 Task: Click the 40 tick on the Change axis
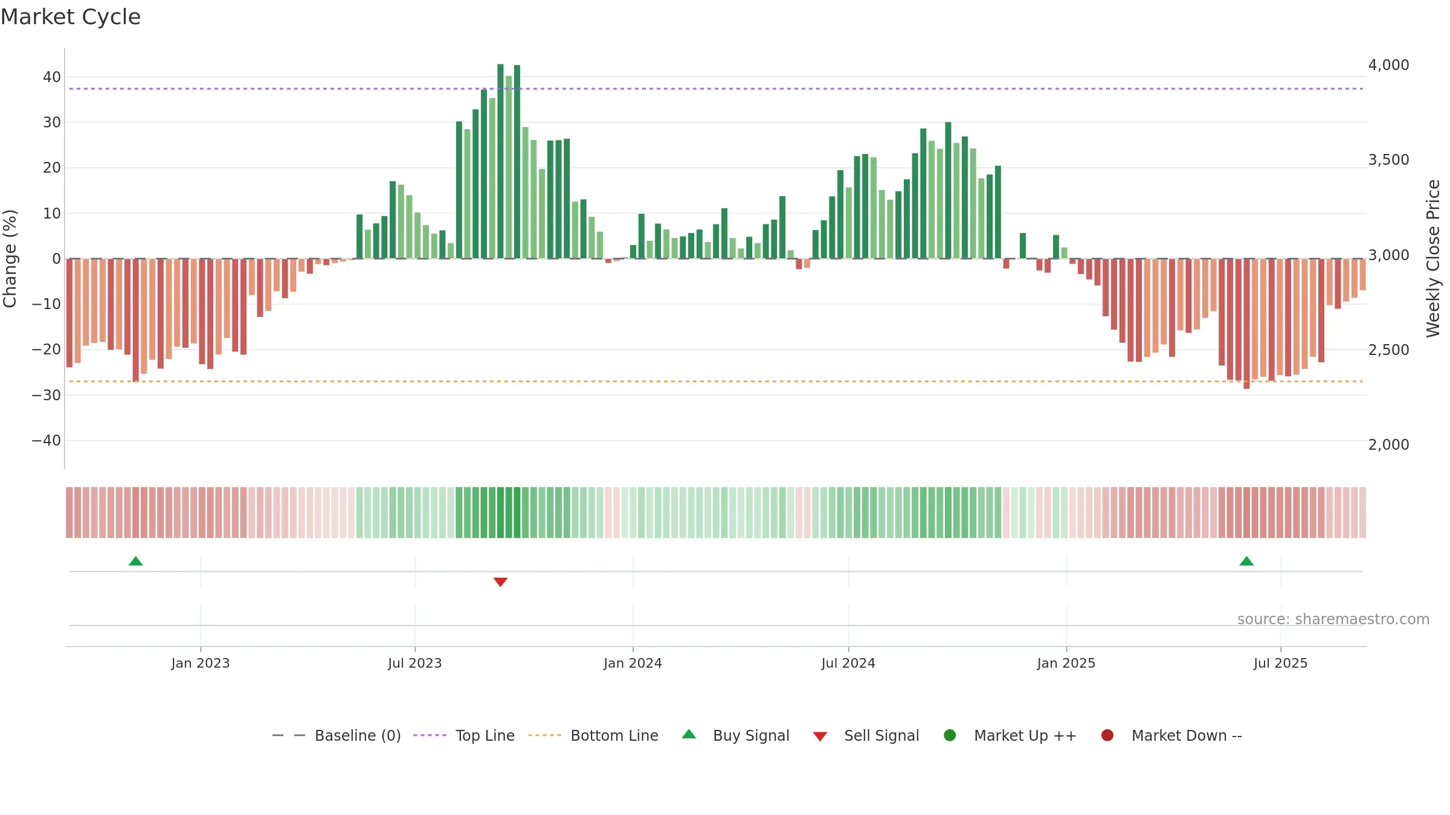[x=52, y=77]
